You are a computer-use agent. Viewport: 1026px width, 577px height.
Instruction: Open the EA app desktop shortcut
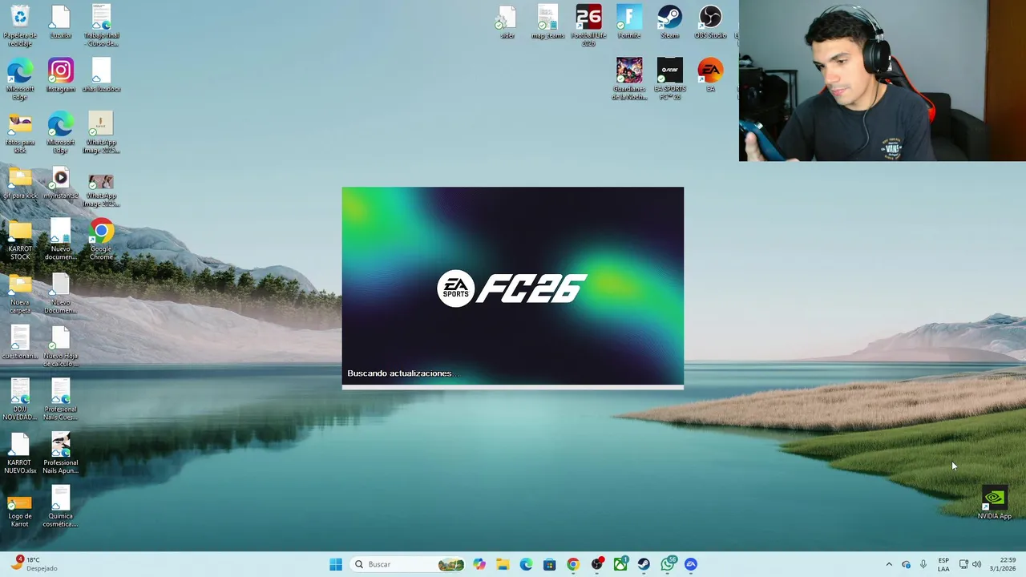(710, 75)
